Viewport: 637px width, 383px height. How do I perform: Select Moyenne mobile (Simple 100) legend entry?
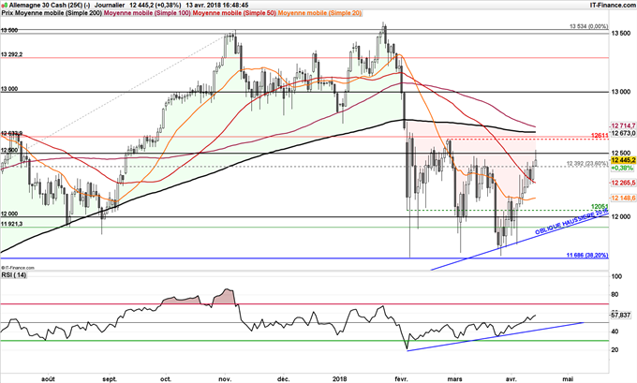point(148,13)
